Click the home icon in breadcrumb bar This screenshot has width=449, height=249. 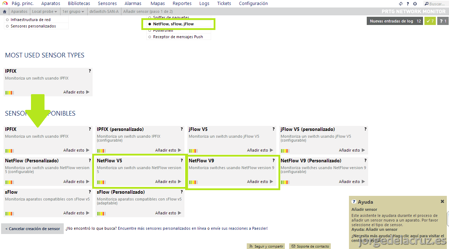(x=5, y=11)
